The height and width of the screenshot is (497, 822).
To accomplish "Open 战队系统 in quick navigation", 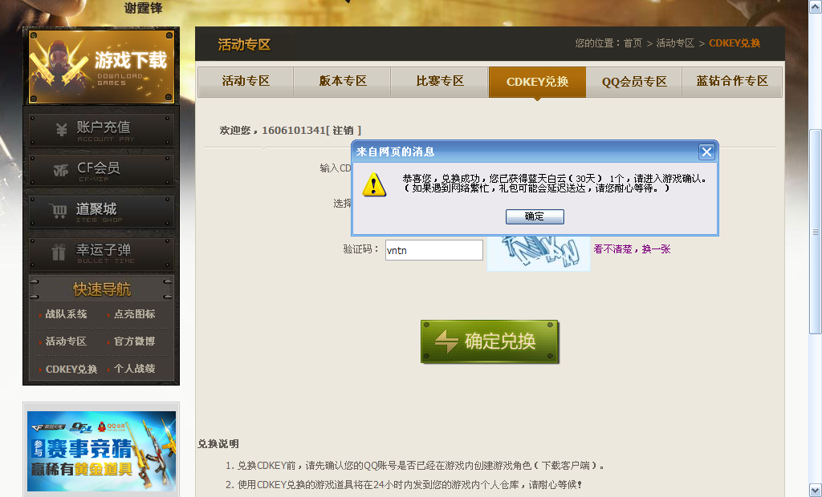I will click(x=66, y=314).
